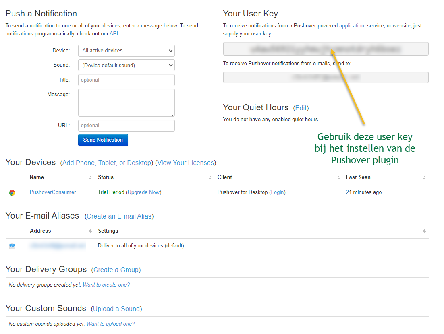Screen dimensions: 444x334
Task: Select the blurred user key field
Action: tap(326, 49)
